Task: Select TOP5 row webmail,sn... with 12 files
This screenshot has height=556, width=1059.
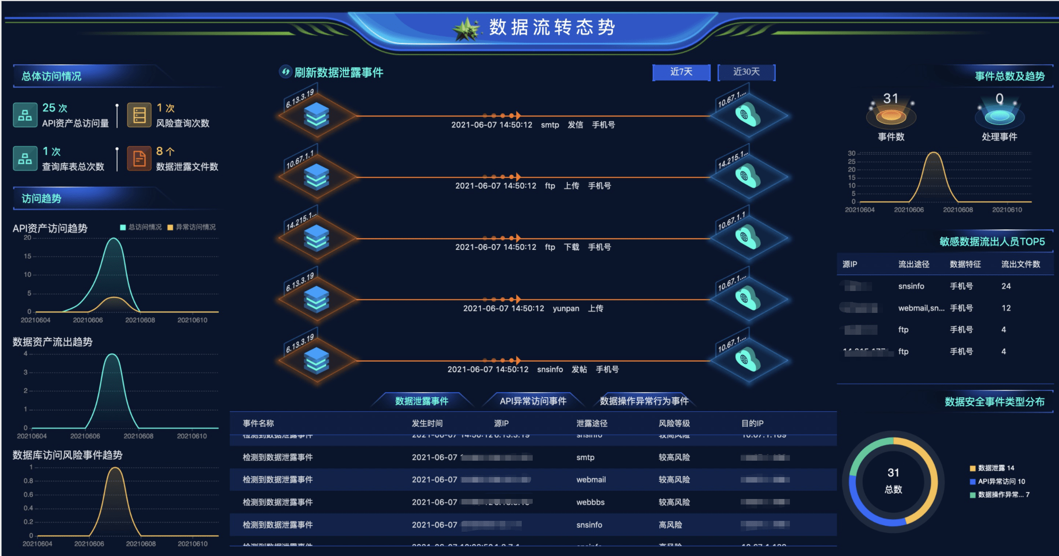Action: pyautogui.click(x=945, y=308)
